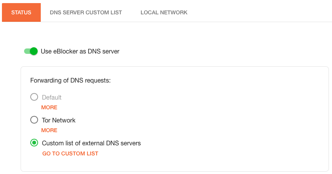Image resolution: width=332 pixels, height=174 pixels.
Task: Choose the custom external DNS servers radio button
Action: pyautogui.click(x=34, y=143)
